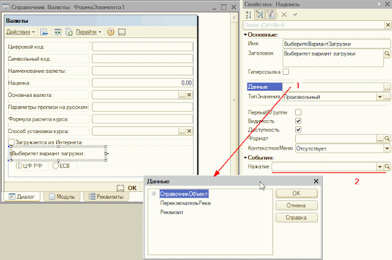Toggle category grouping icon in properties toolbar
The image size is (392, 260).
tap(260, 15)
